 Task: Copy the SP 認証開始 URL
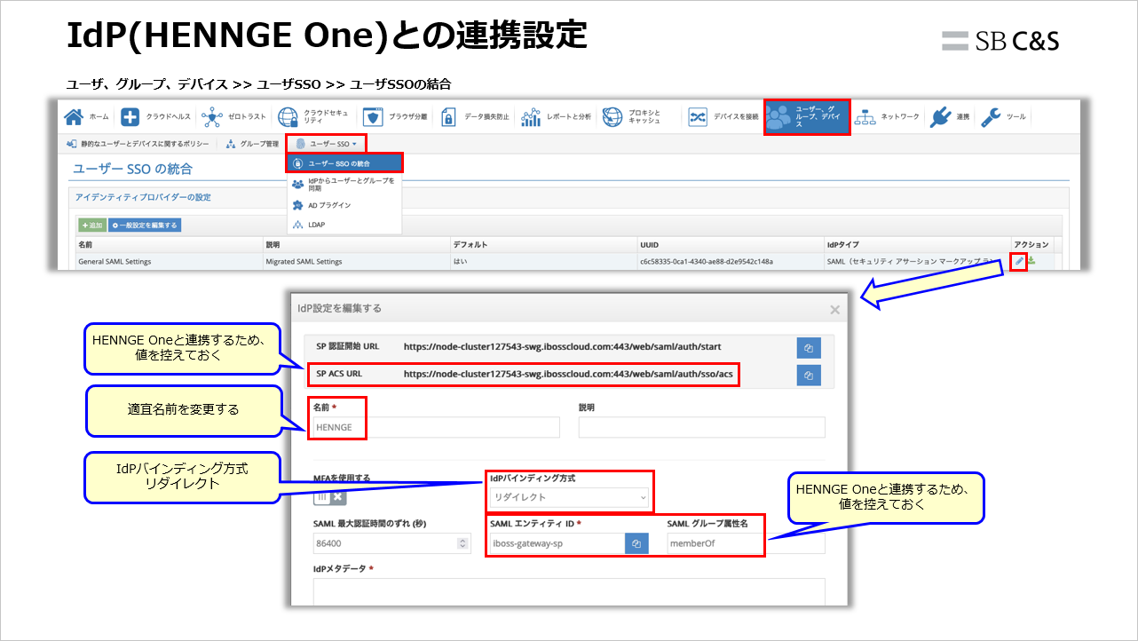pyautogui.click(x=809, y=349)
